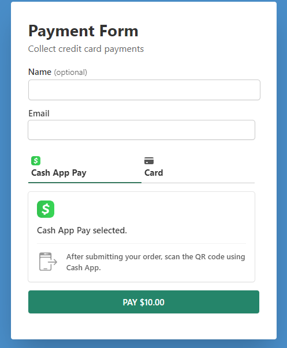Click the Cash App Pay selected text
287x348 pixels.
(82, 230)
